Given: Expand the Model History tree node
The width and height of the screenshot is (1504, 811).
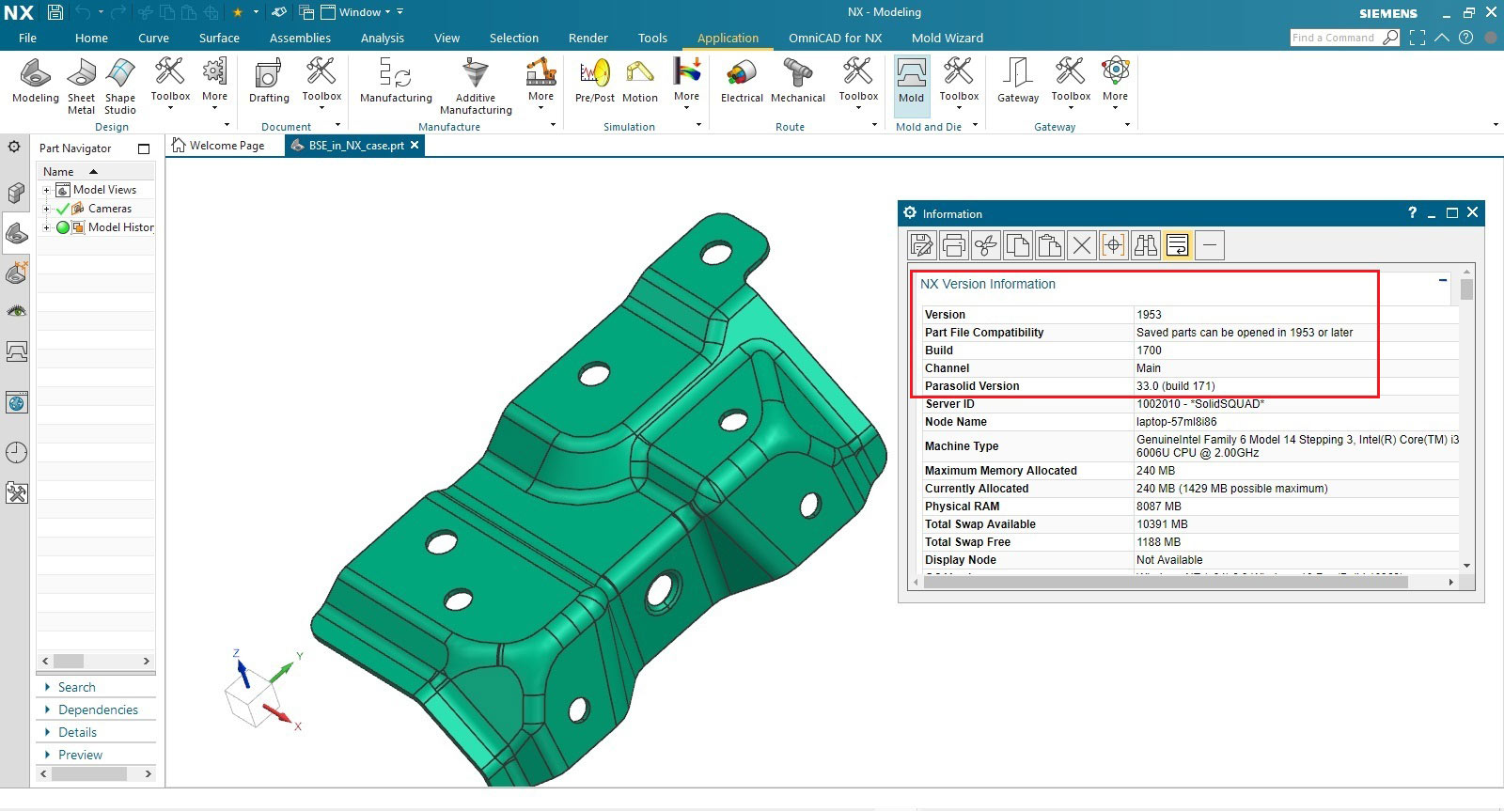Looking at the screenshot, I should click(46, 227).
